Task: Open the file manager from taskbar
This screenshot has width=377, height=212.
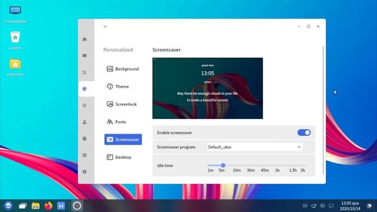Action: (35, 206)
